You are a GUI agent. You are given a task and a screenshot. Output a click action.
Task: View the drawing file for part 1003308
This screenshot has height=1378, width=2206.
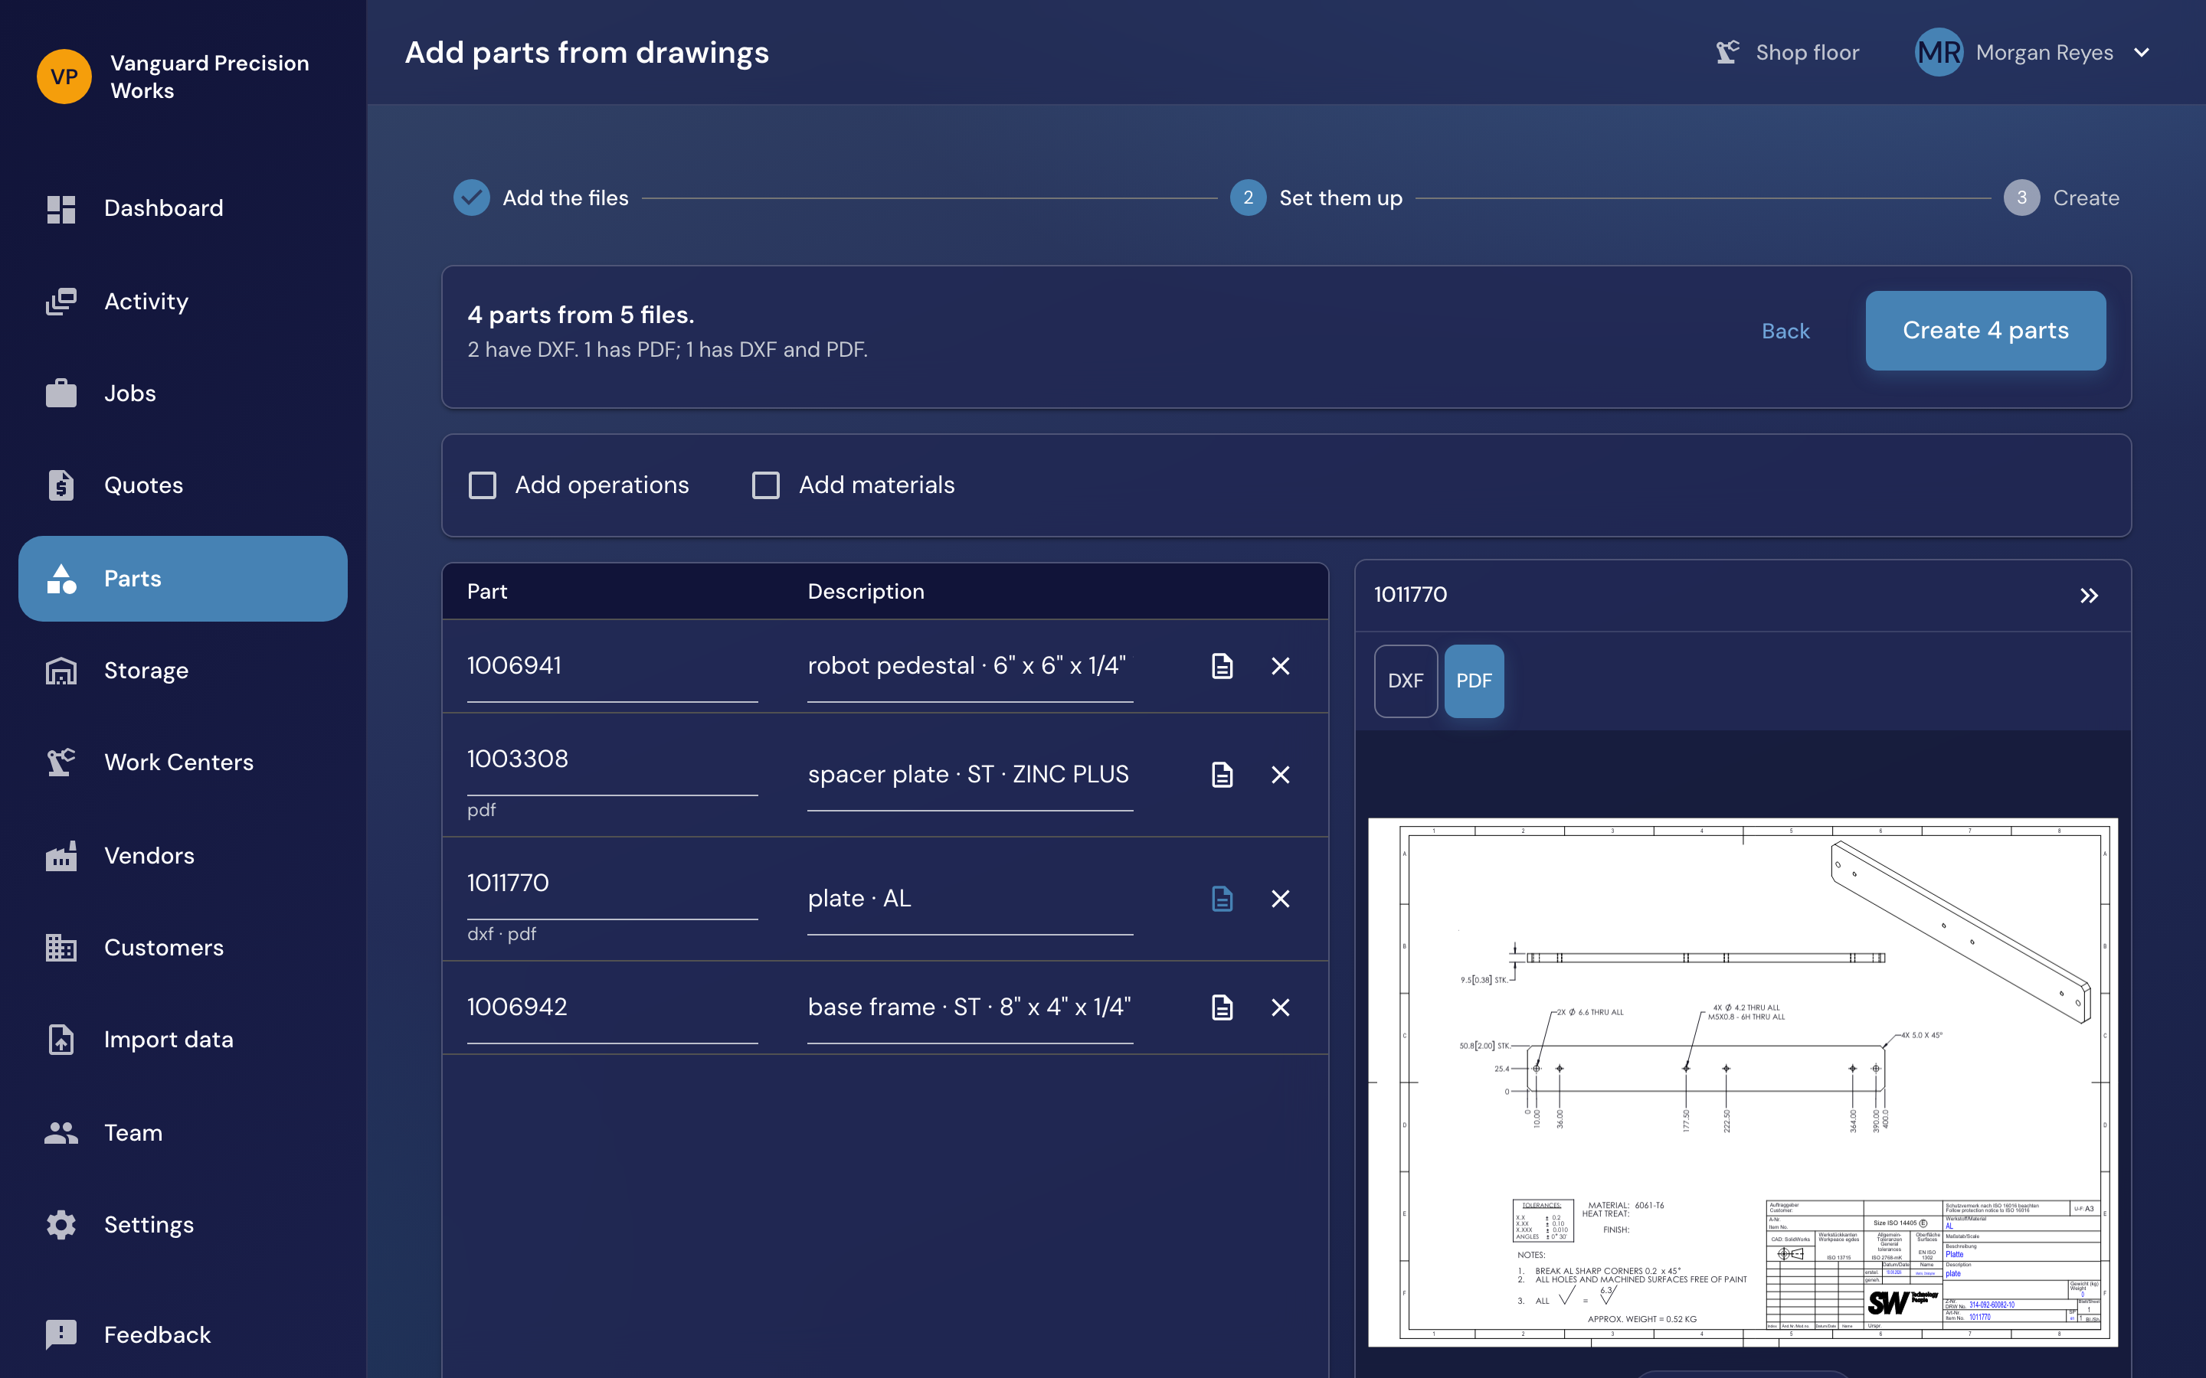(1222, 775)
